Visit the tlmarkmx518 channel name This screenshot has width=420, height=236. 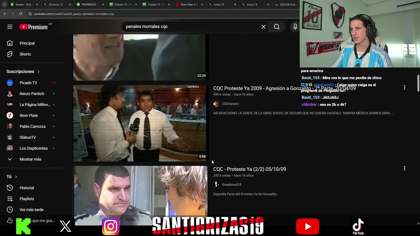pyautogui.click(x=232, y=185)
